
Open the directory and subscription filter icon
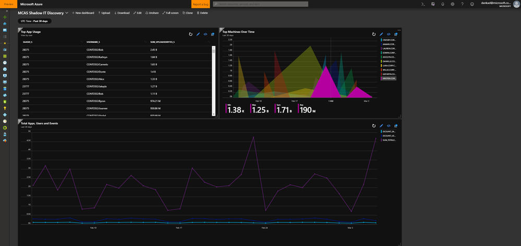(433, 4)
